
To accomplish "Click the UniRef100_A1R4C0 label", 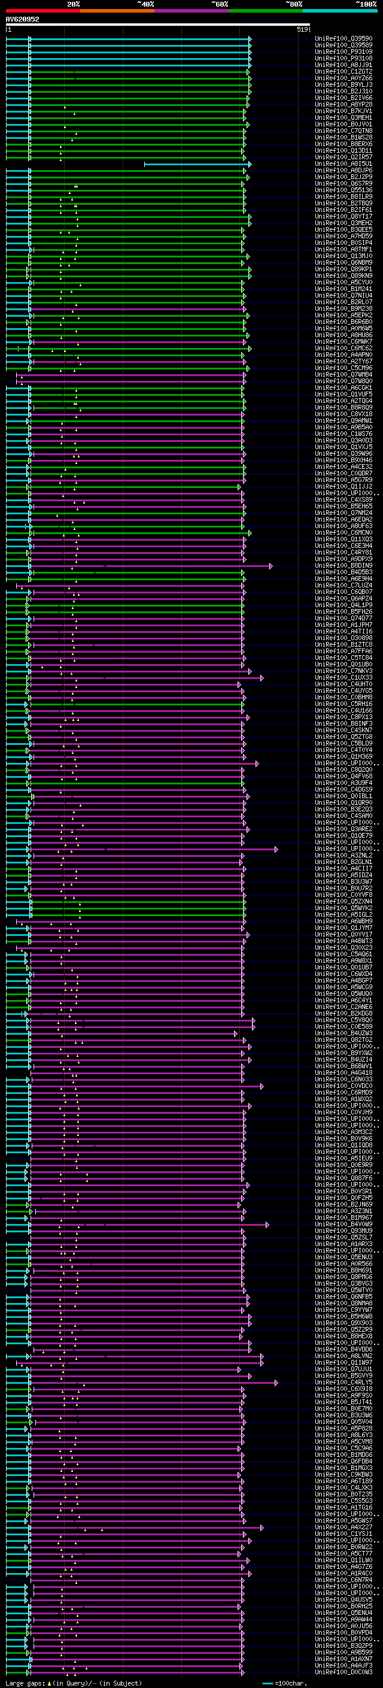I will coord(344,1572).
